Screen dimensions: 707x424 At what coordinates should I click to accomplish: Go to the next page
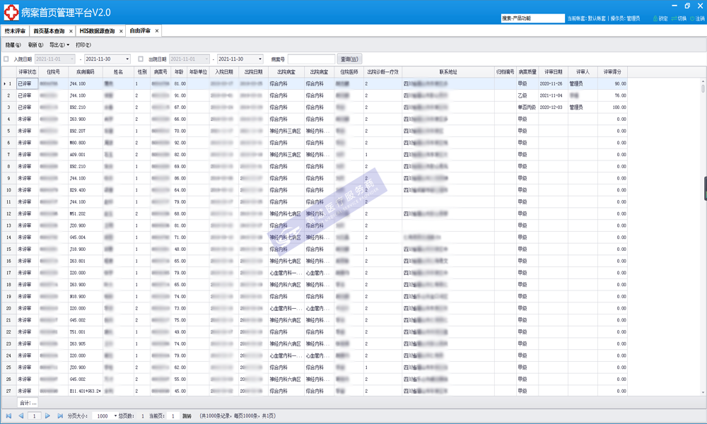[48, 416]
